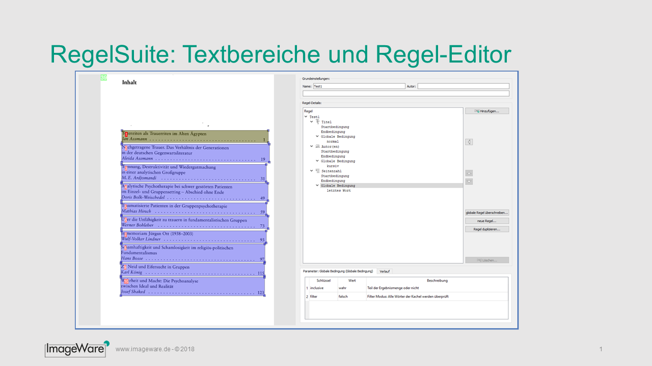Click Regel duplizieren... button
652x366 pixels.
click(x=487, y=229)
